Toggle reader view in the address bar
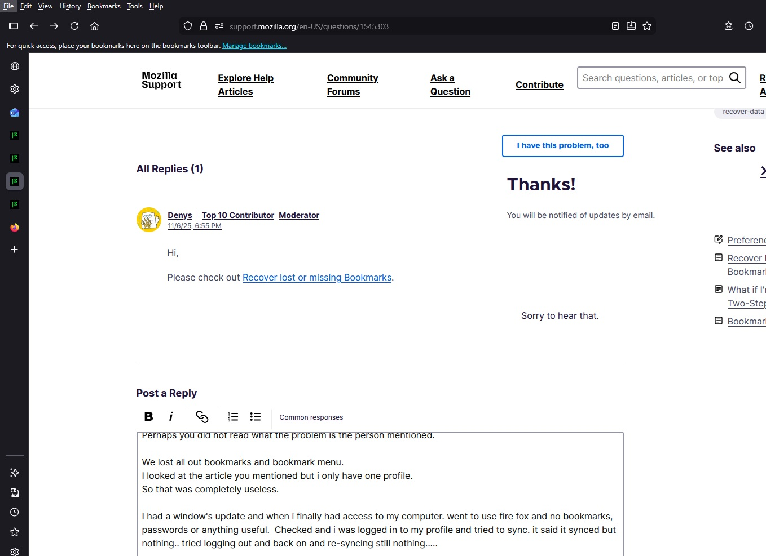The image size is (766, 556). tap(615, 26)
